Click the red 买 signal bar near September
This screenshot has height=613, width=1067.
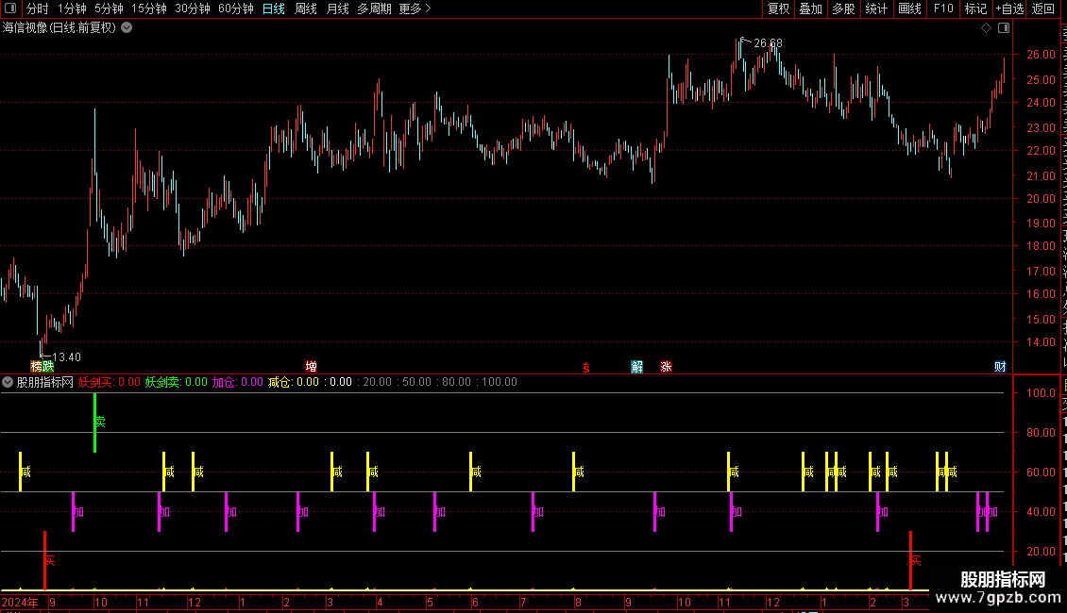point(45,561)
